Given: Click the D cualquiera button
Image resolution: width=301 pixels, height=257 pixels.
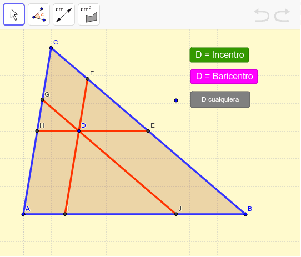Looking at the screenshot, I should pyautogui.click(x=220, y=99).
